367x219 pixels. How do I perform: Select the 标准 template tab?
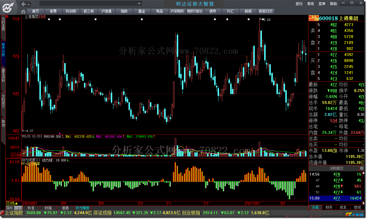pyautogui.click(x=31, y=208)
